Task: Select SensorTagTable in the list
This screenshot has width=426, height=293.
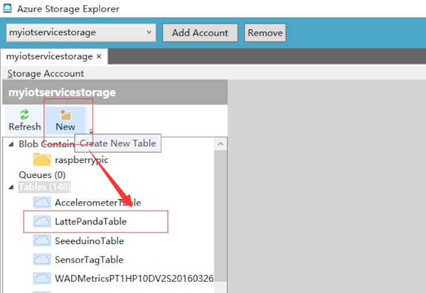Action: point(89,260)
